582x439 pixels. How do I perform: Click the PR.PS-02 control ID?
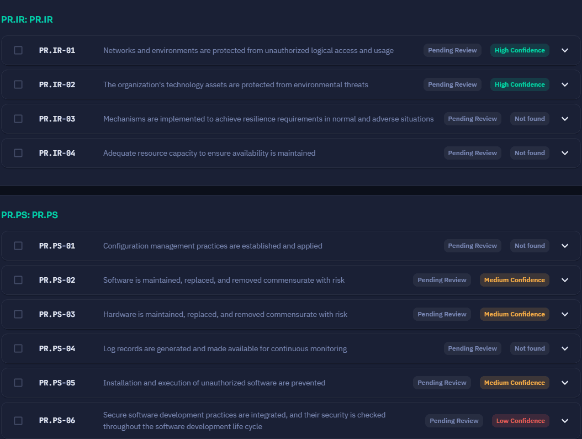pos(57,280)
